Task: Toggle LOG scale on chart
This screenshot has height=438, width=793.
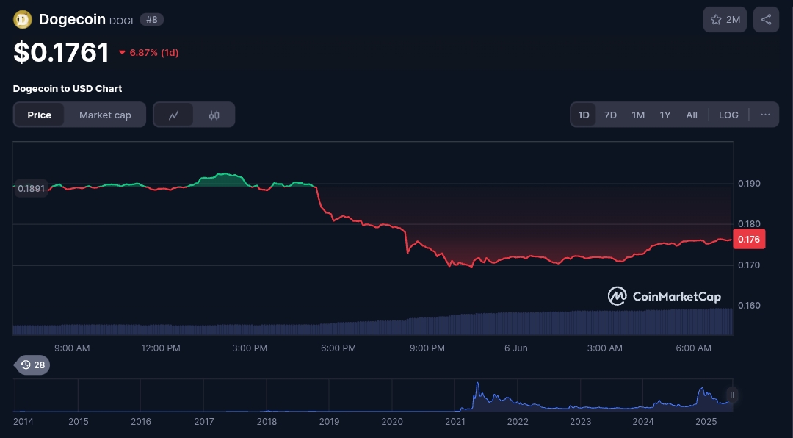Action: point(728,115)
